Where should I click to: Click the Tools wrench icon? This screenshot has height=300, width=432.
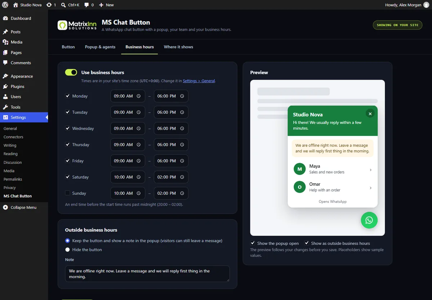(x=5, y=107)
